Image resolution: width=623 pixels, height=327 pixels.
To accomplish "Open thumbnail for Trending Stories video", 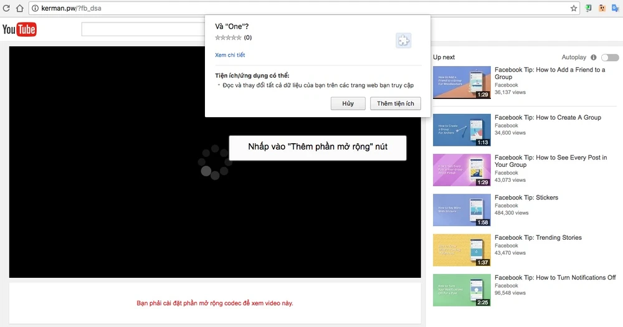I will [462, 250].
